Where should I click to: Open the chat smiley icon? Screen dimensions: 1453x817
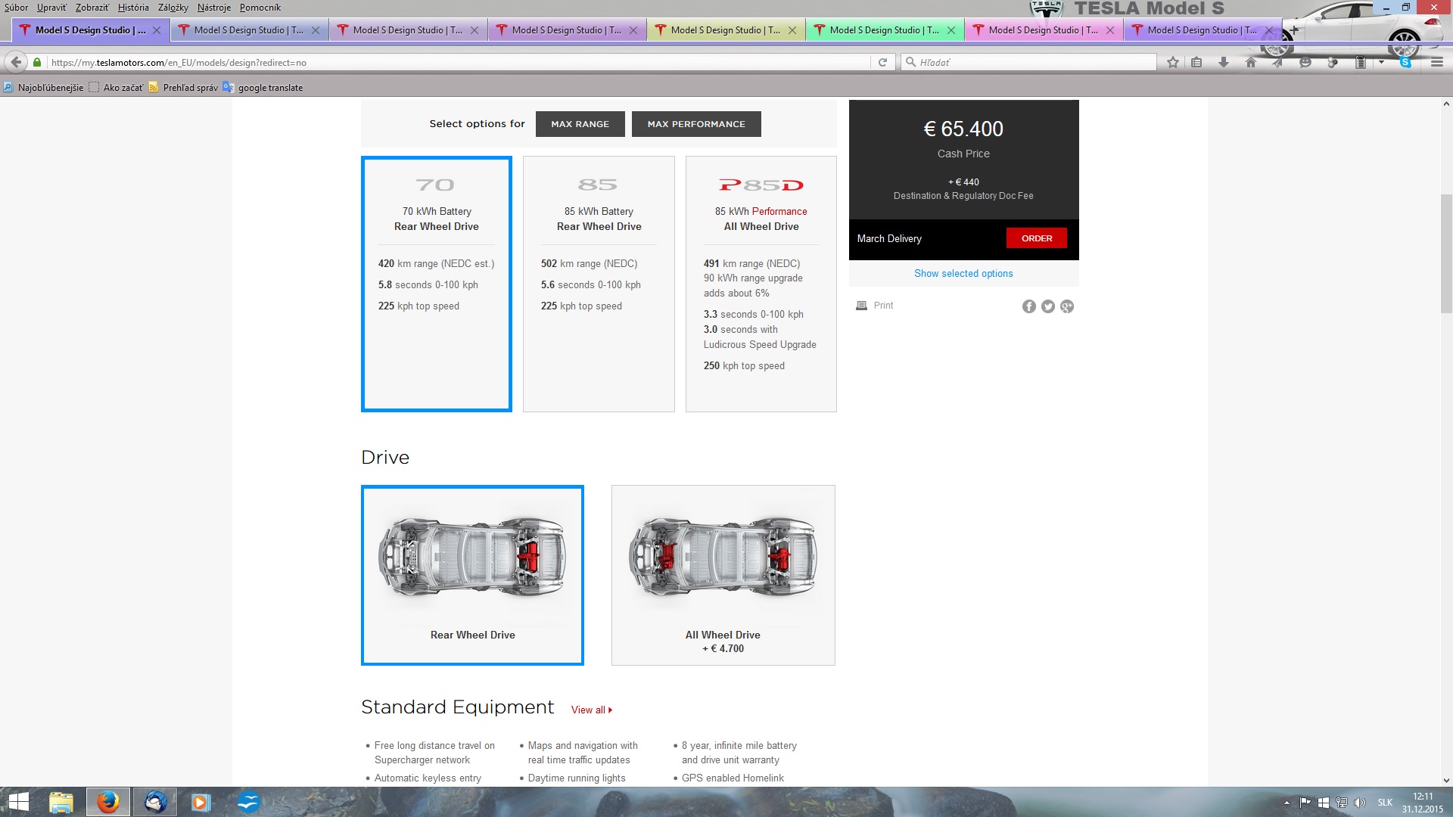[1305, 62]
